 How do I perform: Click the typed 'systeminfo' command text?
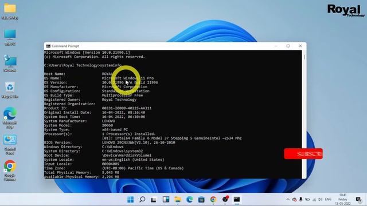pos(111,65)
